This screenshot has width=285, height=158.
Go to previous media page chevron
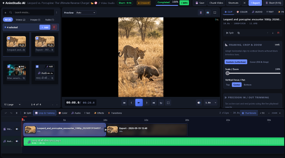click(x=53, y=105)
